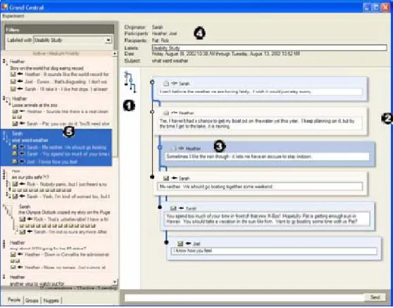The height and width of the screenshot is (308, 393).
Task: Click collapsed envelope row under "Rick - Nobody panic"
Action: (42, 191)
